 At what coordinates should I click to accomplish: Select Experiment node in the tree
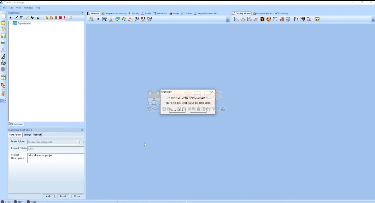tap(24, 23)
